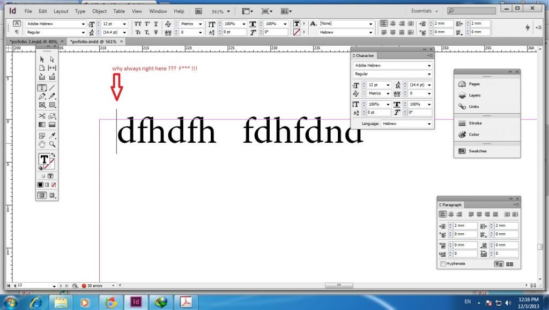Select the Gradient Swatch tool
Viewport: 549px width, 310px height.
pos(42,124)
